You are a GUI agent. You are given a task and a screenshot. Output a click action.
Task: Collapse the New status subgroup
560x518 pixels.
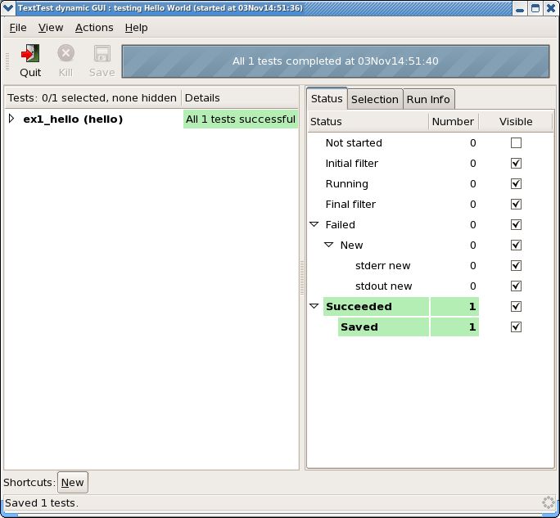[328, 245]
